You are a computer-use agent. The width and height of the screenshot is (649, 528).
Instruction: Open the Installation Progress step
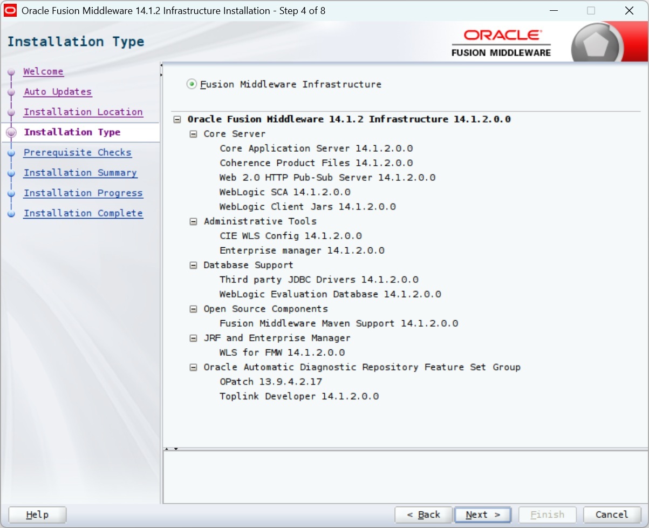pos(83,193)
